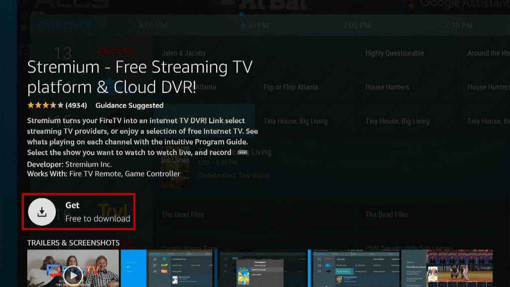Select Jalen & Jacoby in the background guide
Screen dimensions: 510x287
point(183,53)
